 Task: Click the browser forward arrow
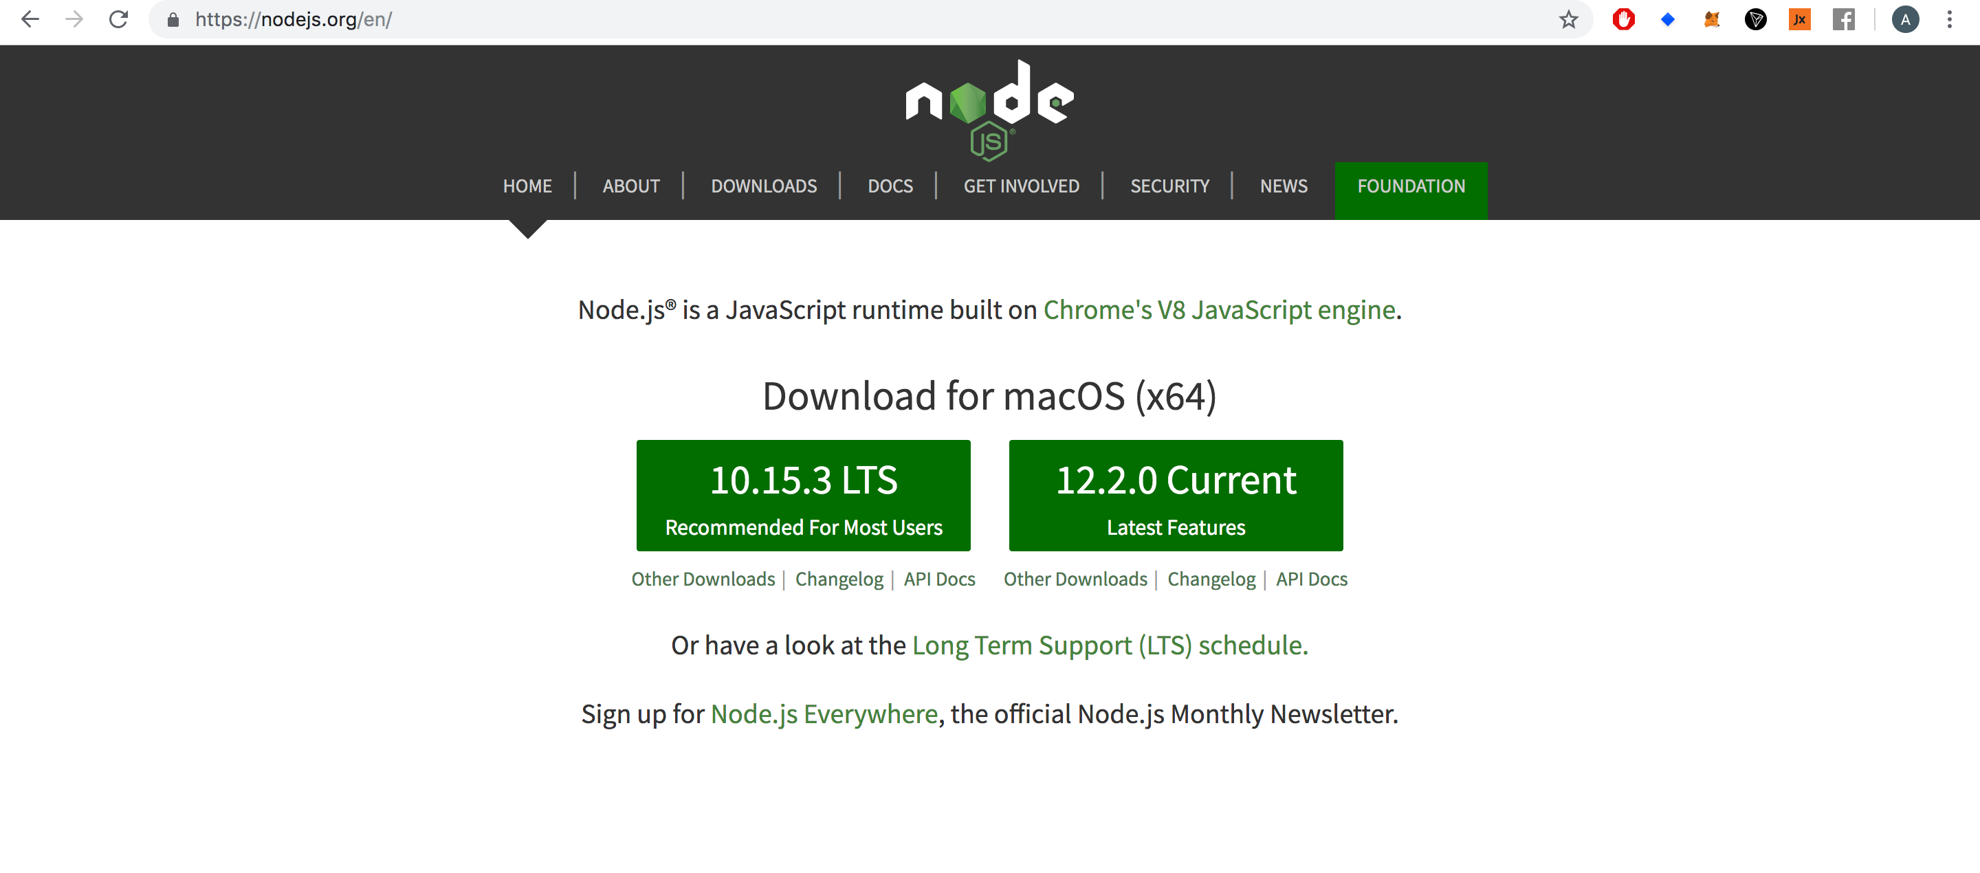point(74,19)
